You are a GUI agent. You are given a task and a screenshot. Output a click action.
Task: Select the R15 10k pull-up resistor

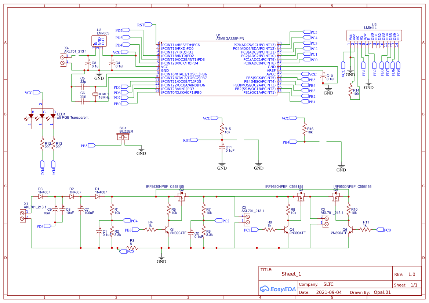point(222,129)
